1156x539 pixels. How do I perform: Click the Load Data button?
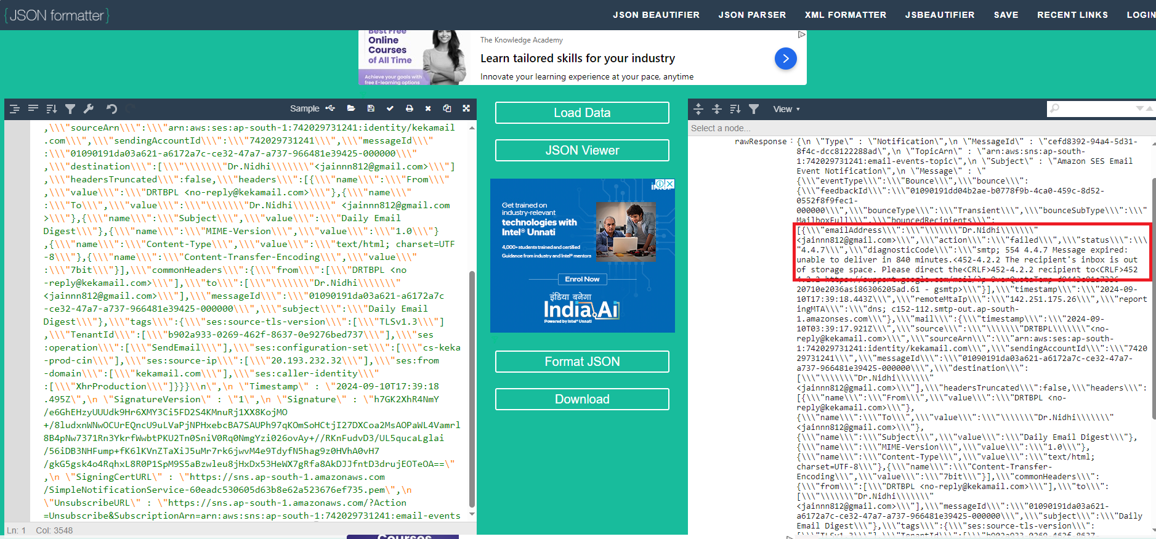click(x=582, y=113)
